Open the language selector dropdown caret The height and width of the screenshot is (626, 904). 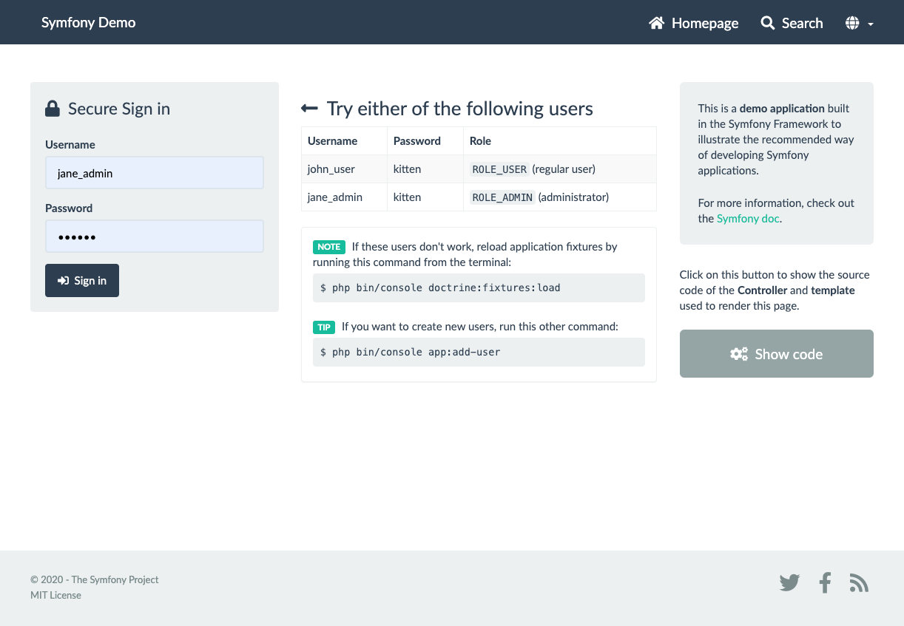tap(870, 24)
